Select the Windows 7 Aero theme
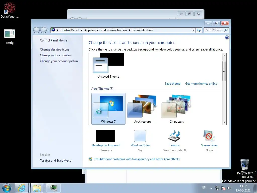Image resolution: width=257 pixels, height=193 pixels. (x=108, y=109)
